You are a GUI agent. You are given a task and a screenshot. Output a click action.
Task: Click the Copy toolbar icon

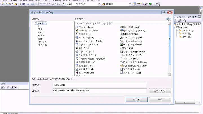coord(32,4)
